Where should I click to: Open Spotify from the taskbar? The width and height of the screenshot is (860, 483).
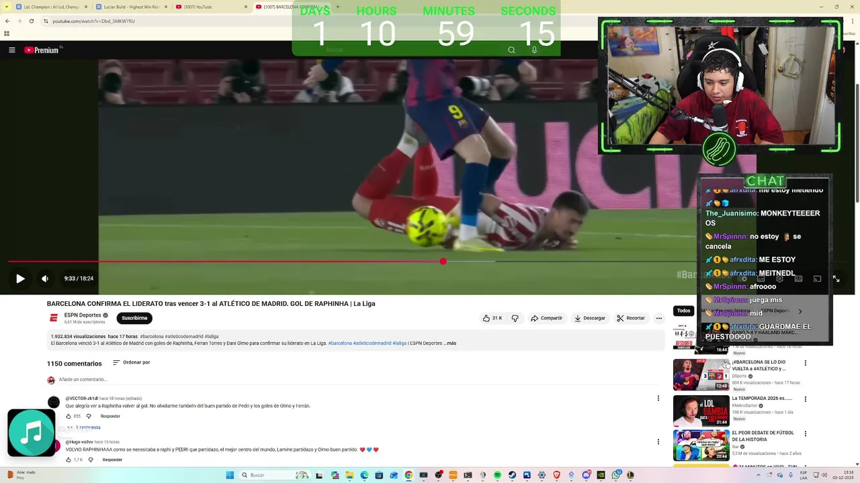coord(497,475)
